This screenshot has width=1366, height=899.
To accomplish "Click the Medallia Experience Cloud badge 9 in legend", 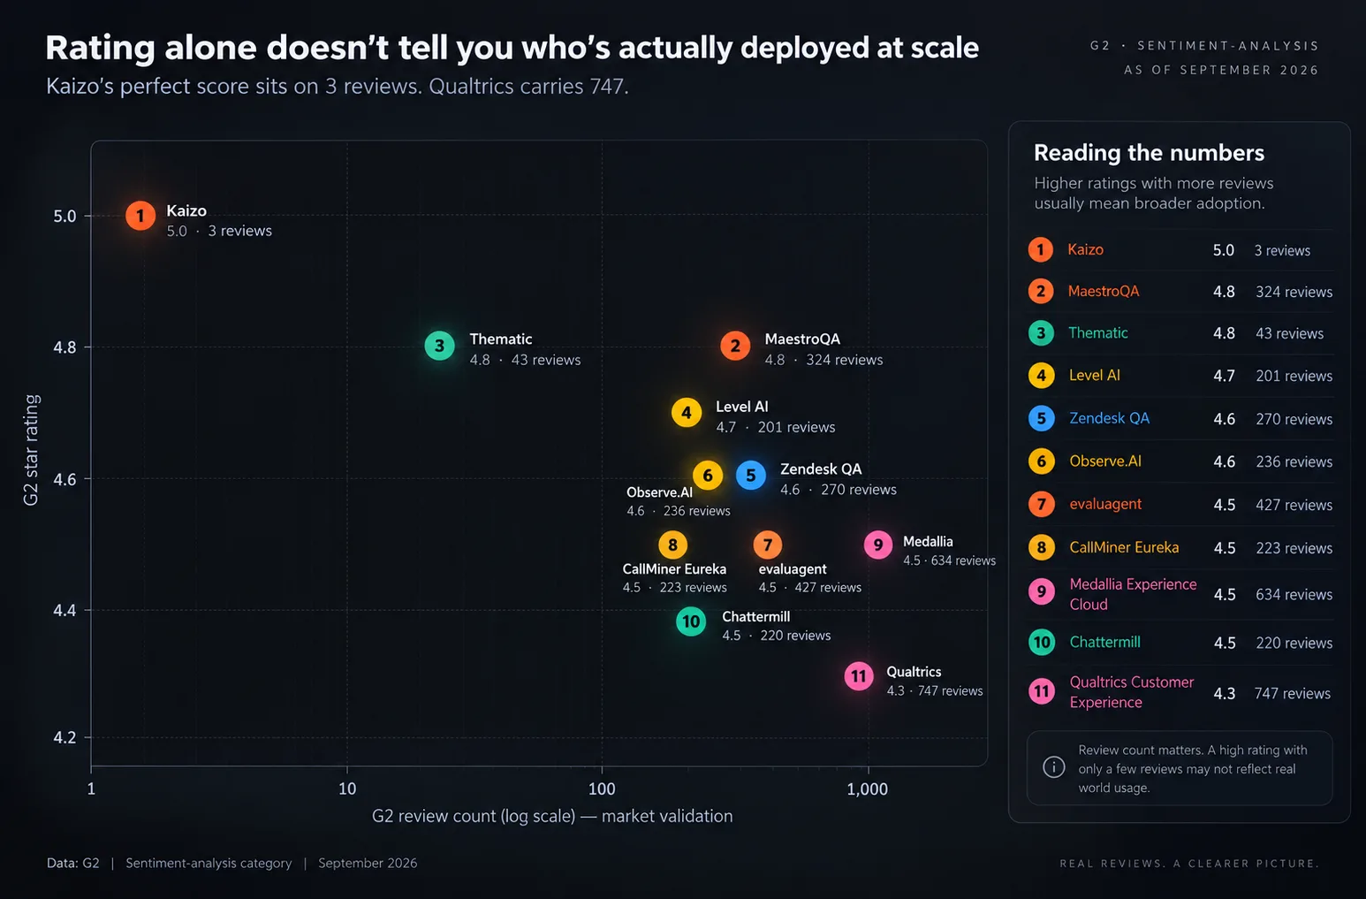I will (x=1041, y=591).
